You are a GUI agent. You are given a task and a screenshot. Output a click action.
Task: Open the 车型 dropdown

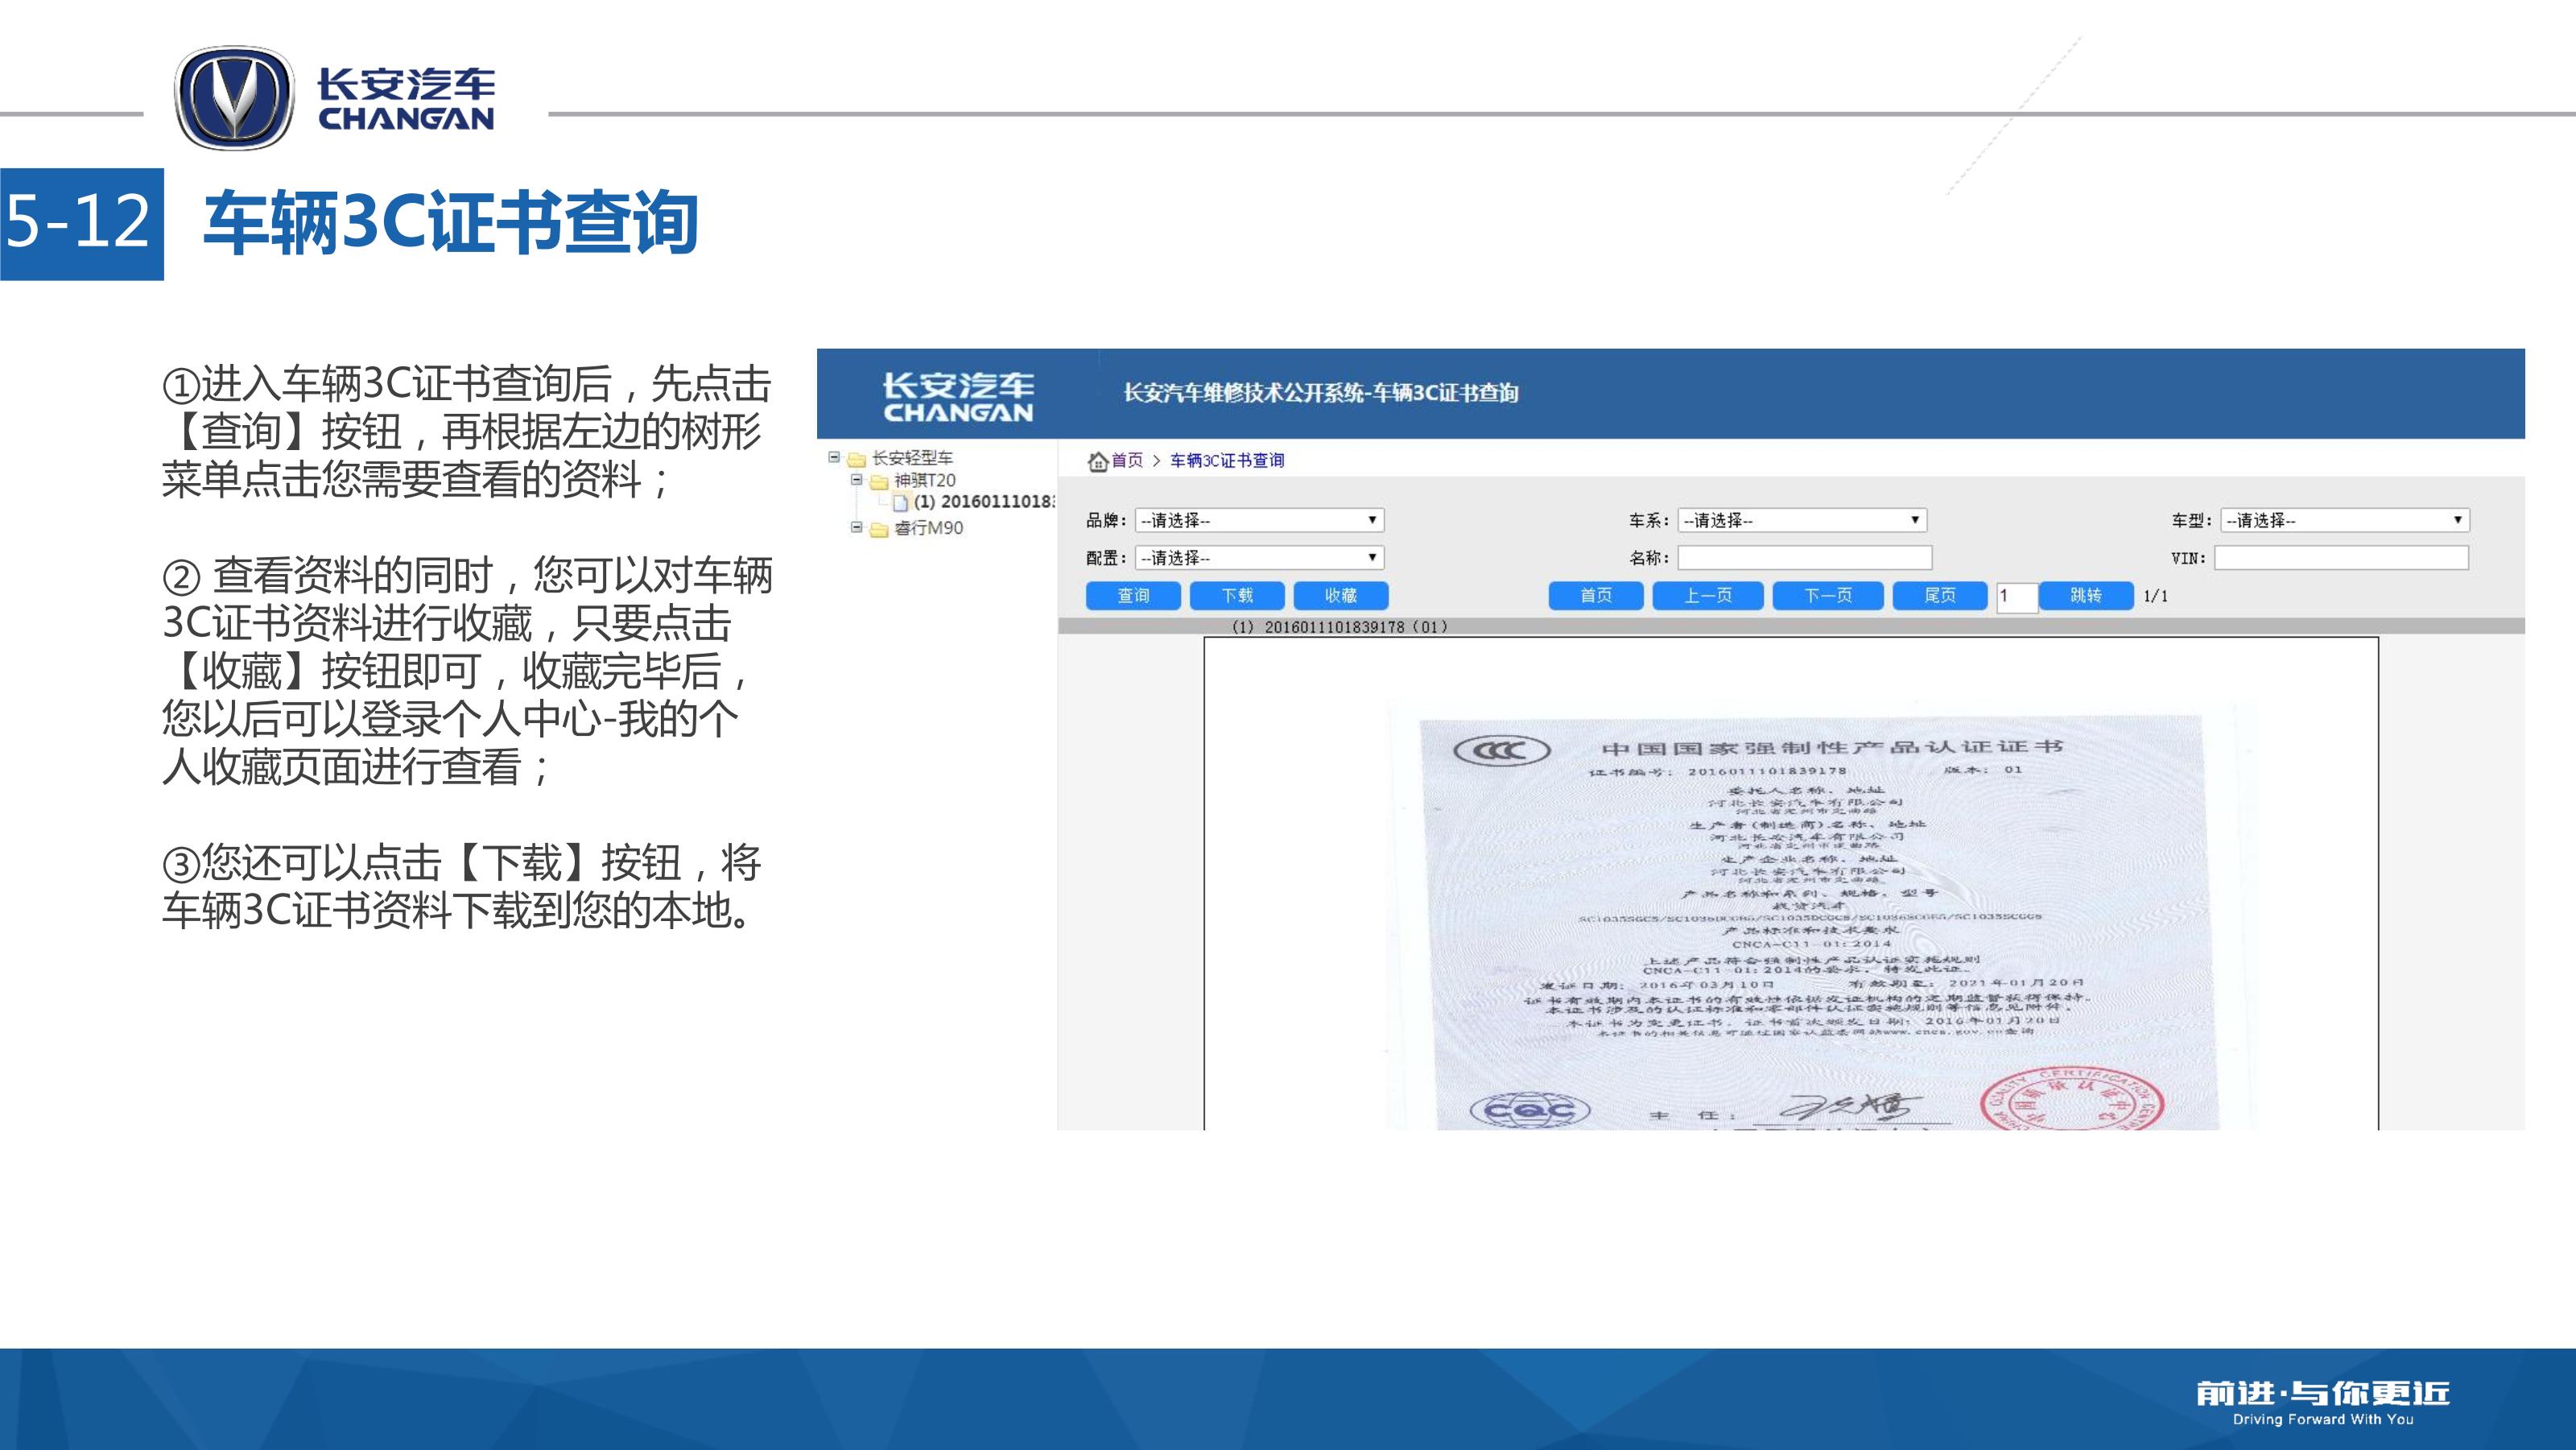pyautogui.click(x=2344, y=520)
